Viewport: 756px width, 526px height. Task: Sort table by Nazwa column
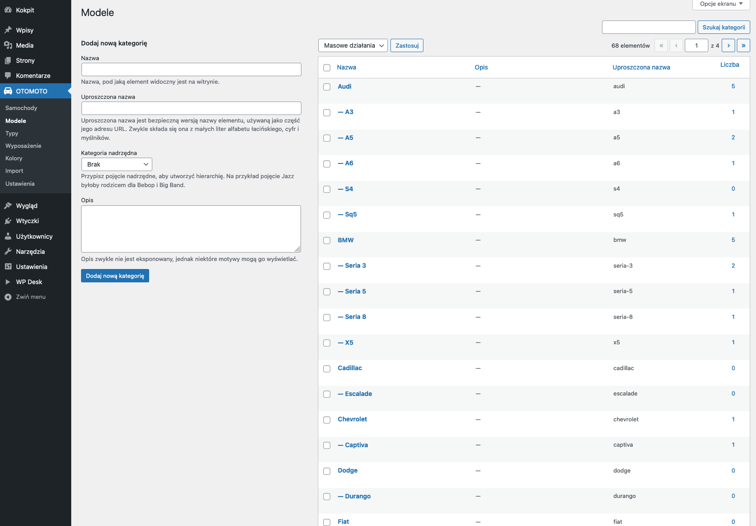pyautogui.click(x=346, y=67)
